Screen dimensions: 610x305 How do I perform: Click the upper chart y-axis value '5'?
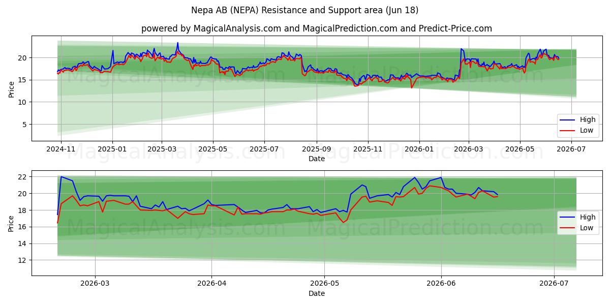tap(25, 124)
